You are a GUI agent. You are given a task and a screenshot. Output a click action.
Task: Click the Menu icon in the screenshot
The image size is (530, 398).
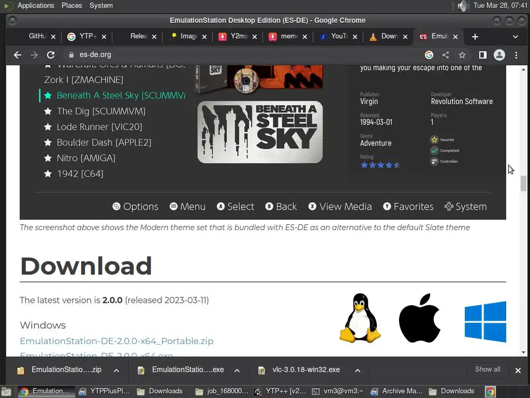click(x=174, y=206)
